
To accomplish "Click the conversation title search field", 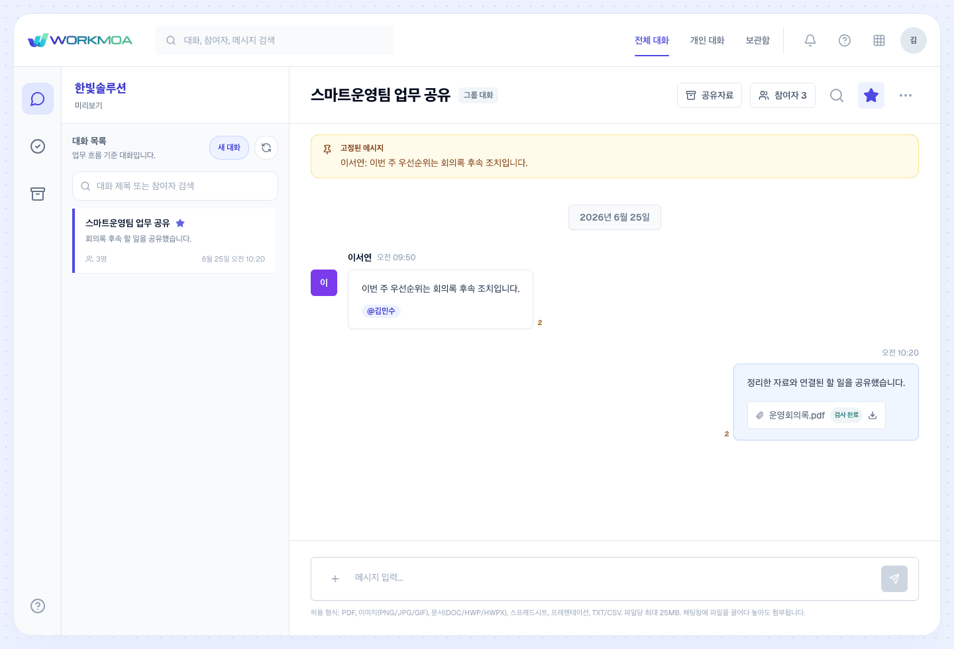I will [x=175, y=186].
